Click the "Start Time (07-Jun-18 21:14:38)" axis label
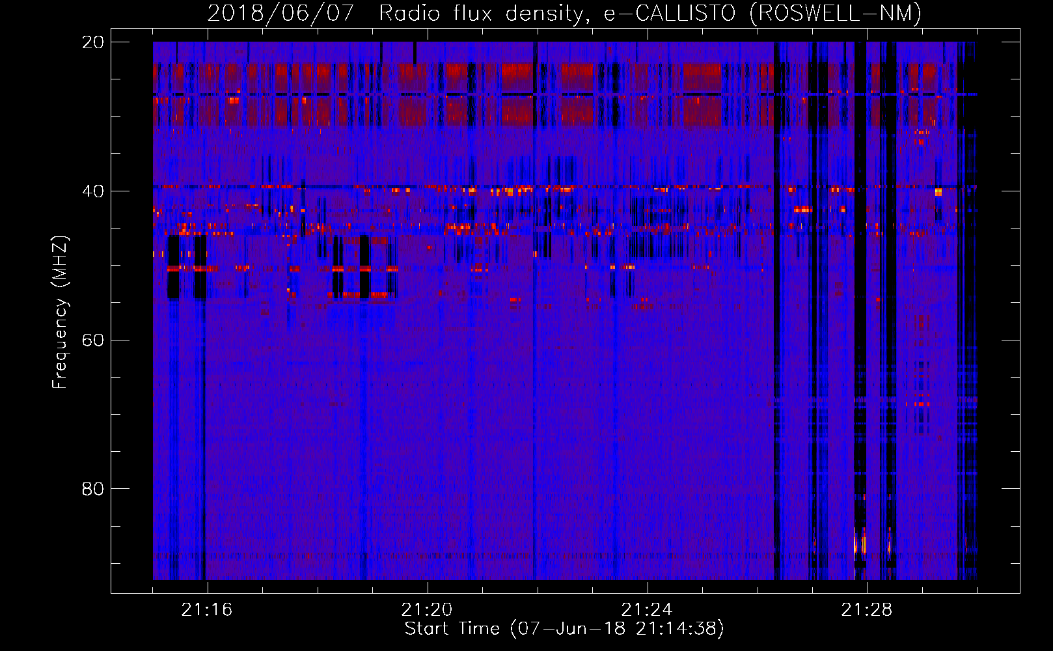The height and width of the screenshot is (651, 1053). pyautogui.click(x=564, y=629)
